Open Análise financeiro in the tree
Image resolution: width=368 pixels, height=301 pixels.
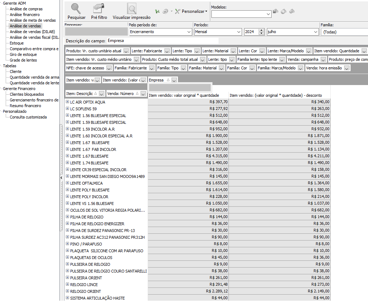(x=25, y=15)
